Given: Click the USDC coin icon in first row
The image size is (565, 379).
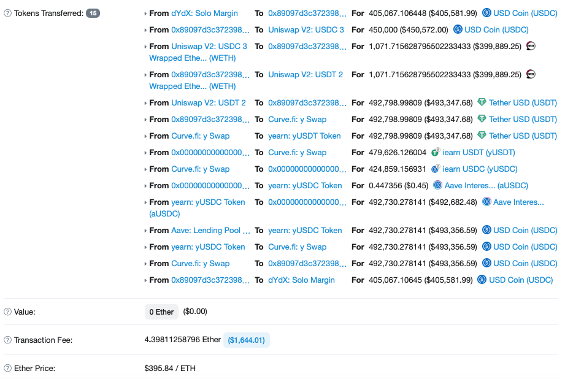Looking at the screenshot, I should (x=486, y=13).
